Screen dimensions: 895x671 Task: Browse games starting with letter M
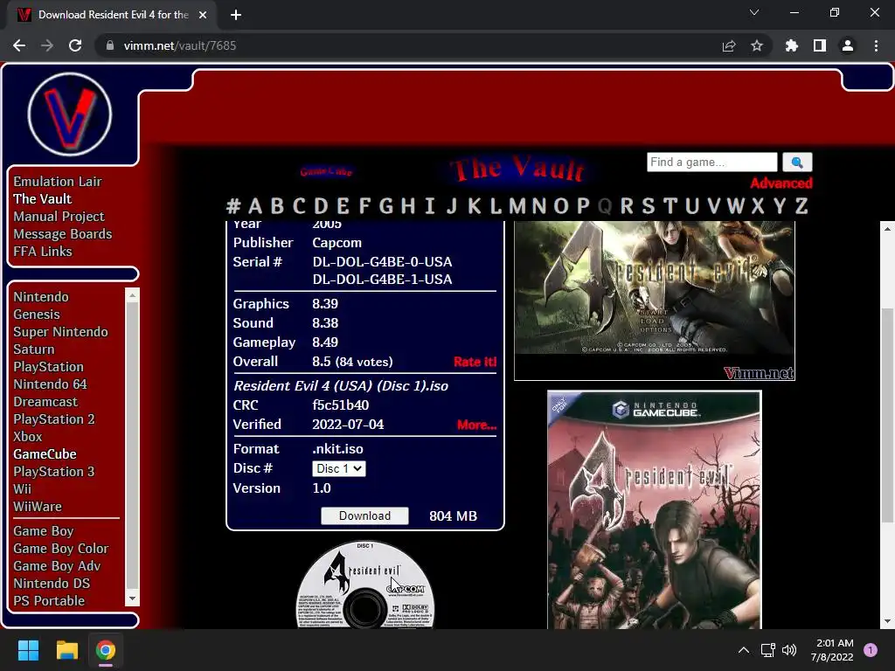click(517, 206)
